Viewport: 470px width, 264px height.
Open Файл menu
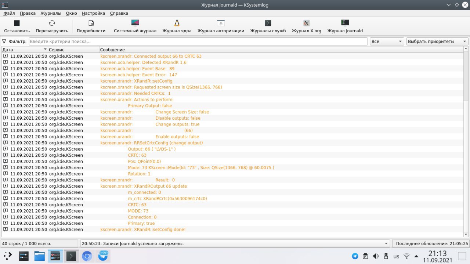click(9, 13)
